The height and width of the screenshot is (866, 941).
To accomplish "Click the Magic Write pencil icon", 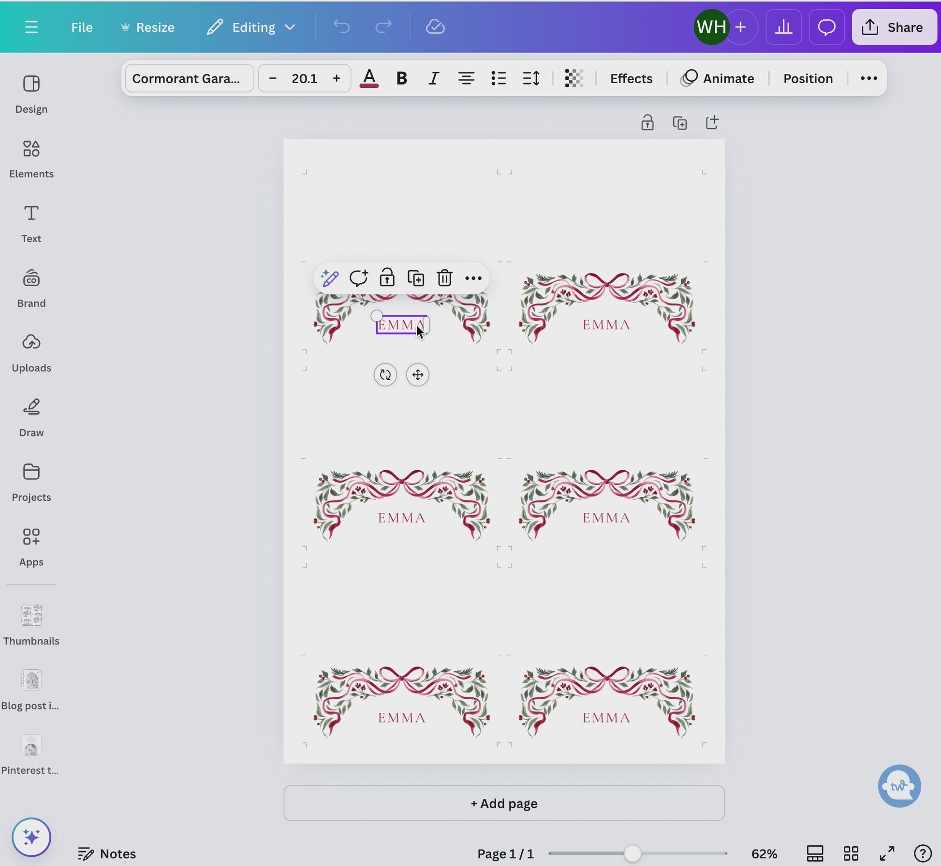I will point(330,278).
